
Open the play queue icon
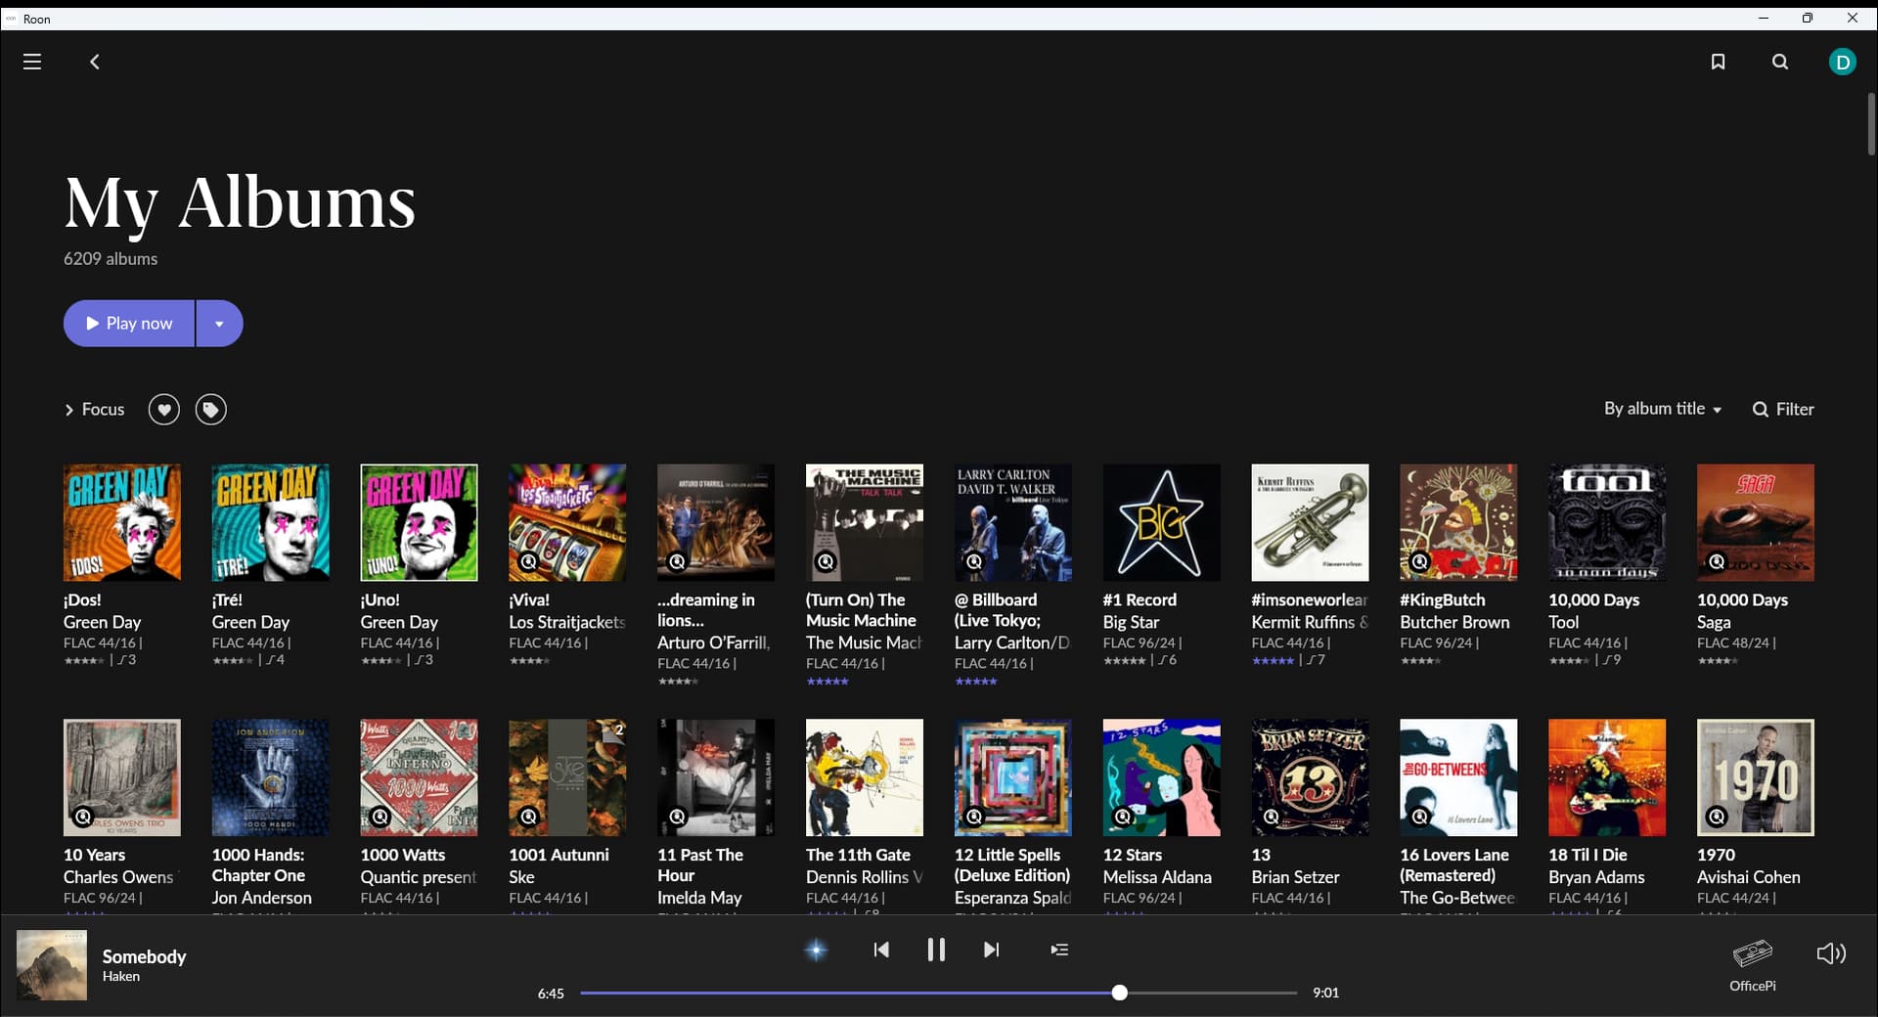click(x=1059, y=950)
